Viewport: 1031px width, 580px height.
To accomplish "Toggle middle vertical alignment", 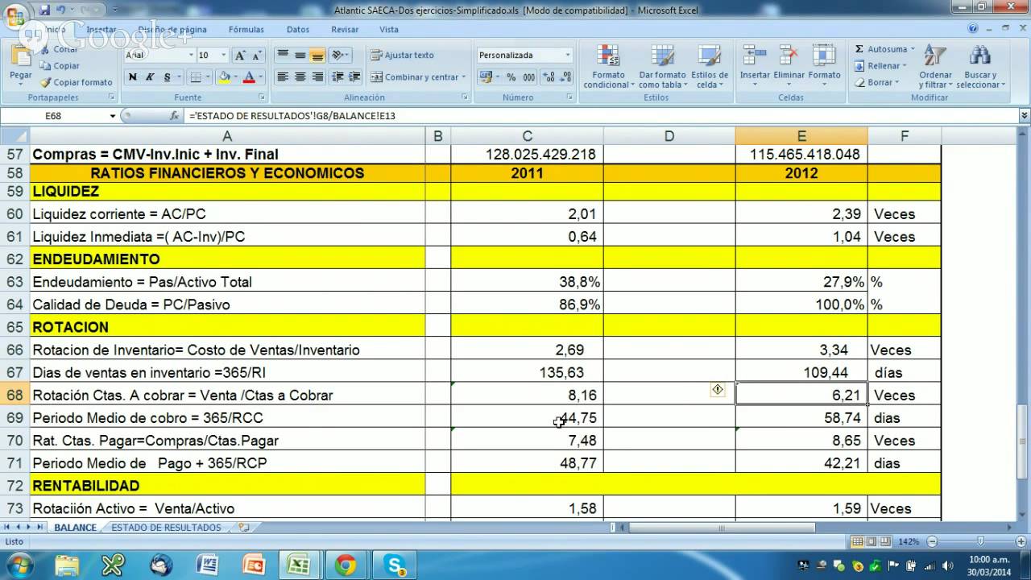I will 300,55.
